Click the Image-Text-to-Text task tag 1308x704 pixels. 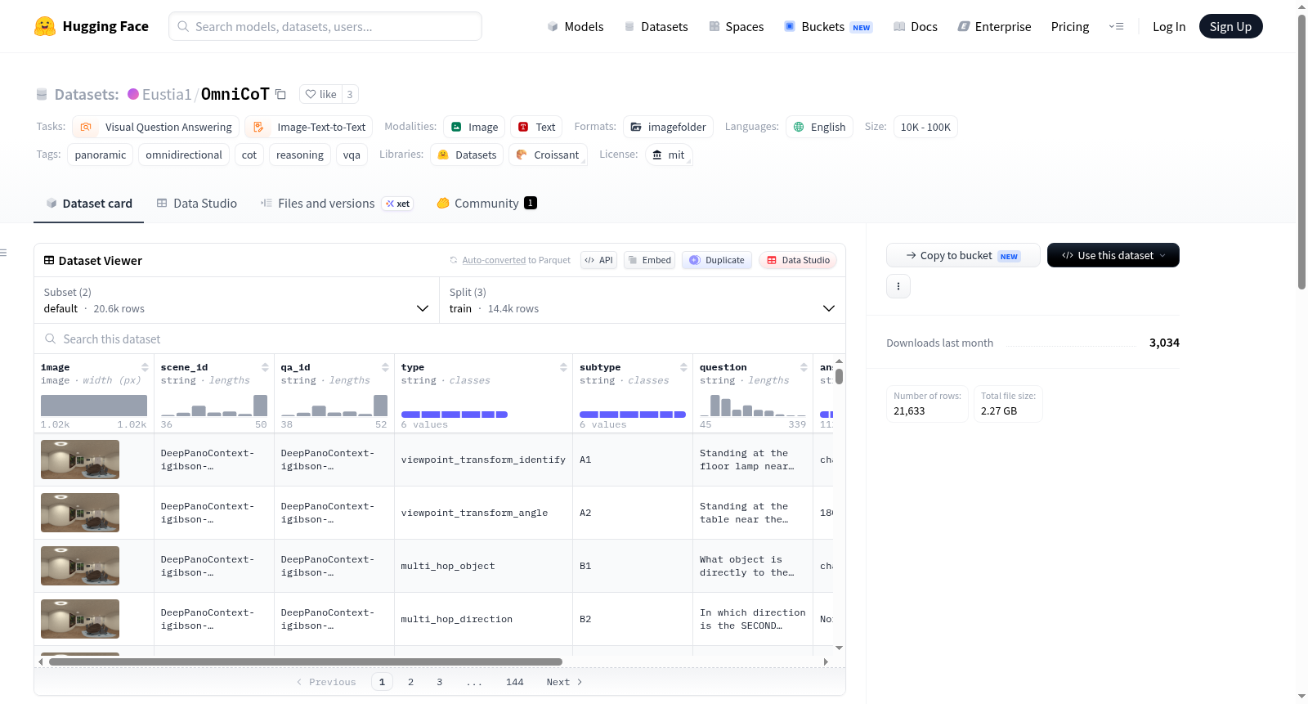[x=309, y=127]
